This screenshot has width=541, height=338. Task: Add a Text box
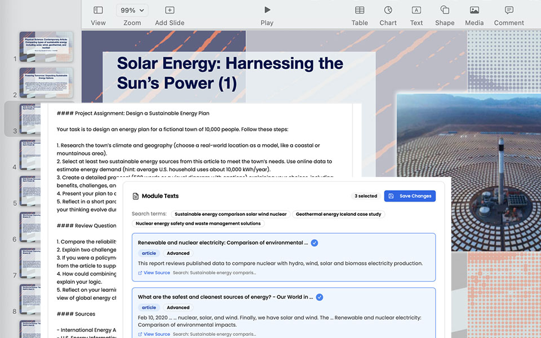(x=416, y=10)
